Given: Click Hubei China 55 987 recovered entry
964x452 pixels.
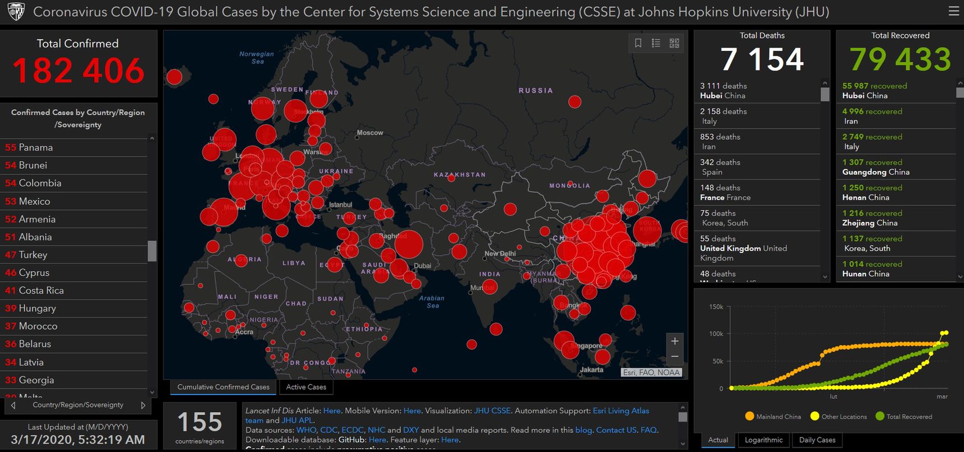Looking at the screenshot, I should 896,91.
